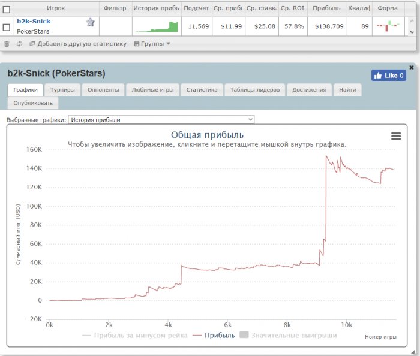Switch to the Таблицы лидеров tab
This screenshot has width=420, height=356.
click(x=255, y=90)
